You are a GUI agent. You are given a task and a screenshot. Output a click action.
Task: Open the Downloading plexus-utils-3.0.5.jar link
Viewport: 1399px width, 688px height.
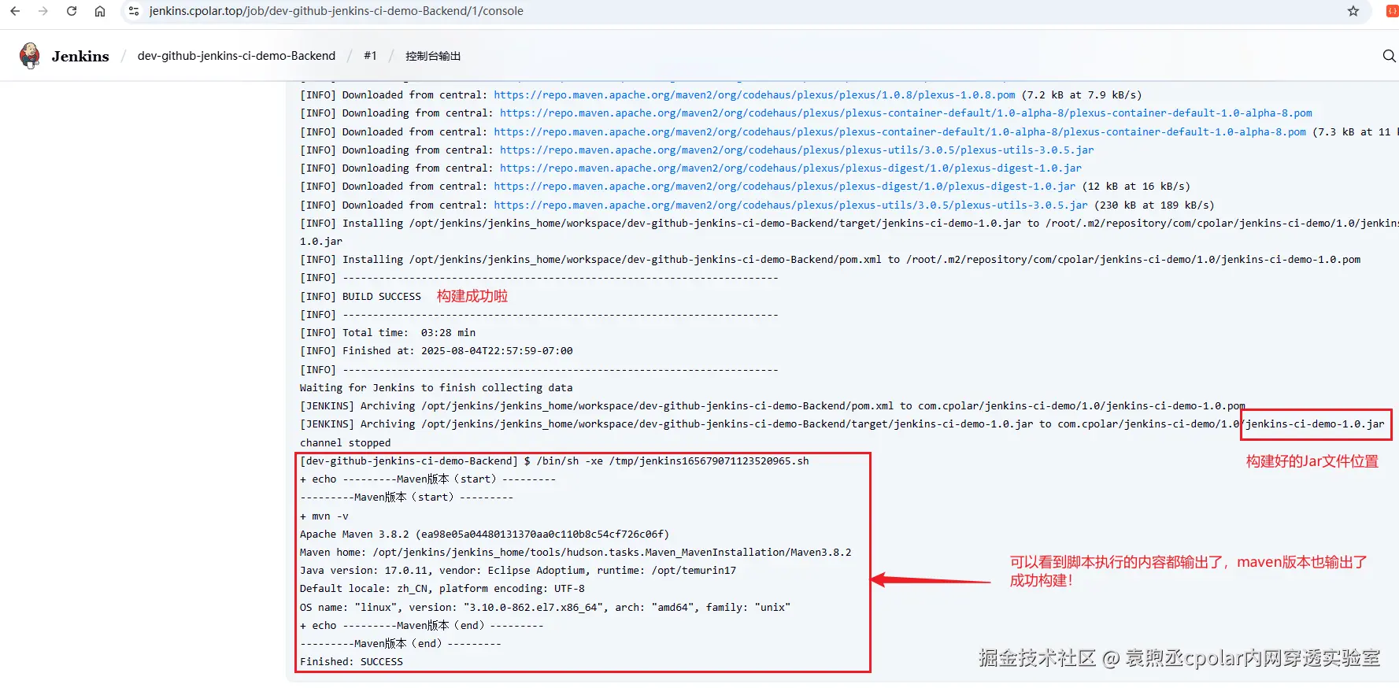797,150
